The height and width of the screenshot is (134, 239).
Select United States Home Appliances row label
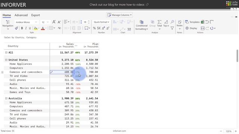21,64
